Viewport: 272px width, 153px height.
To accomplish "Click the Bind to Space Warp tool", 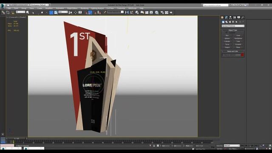I will pyautogui.click(x=13, y=12).
